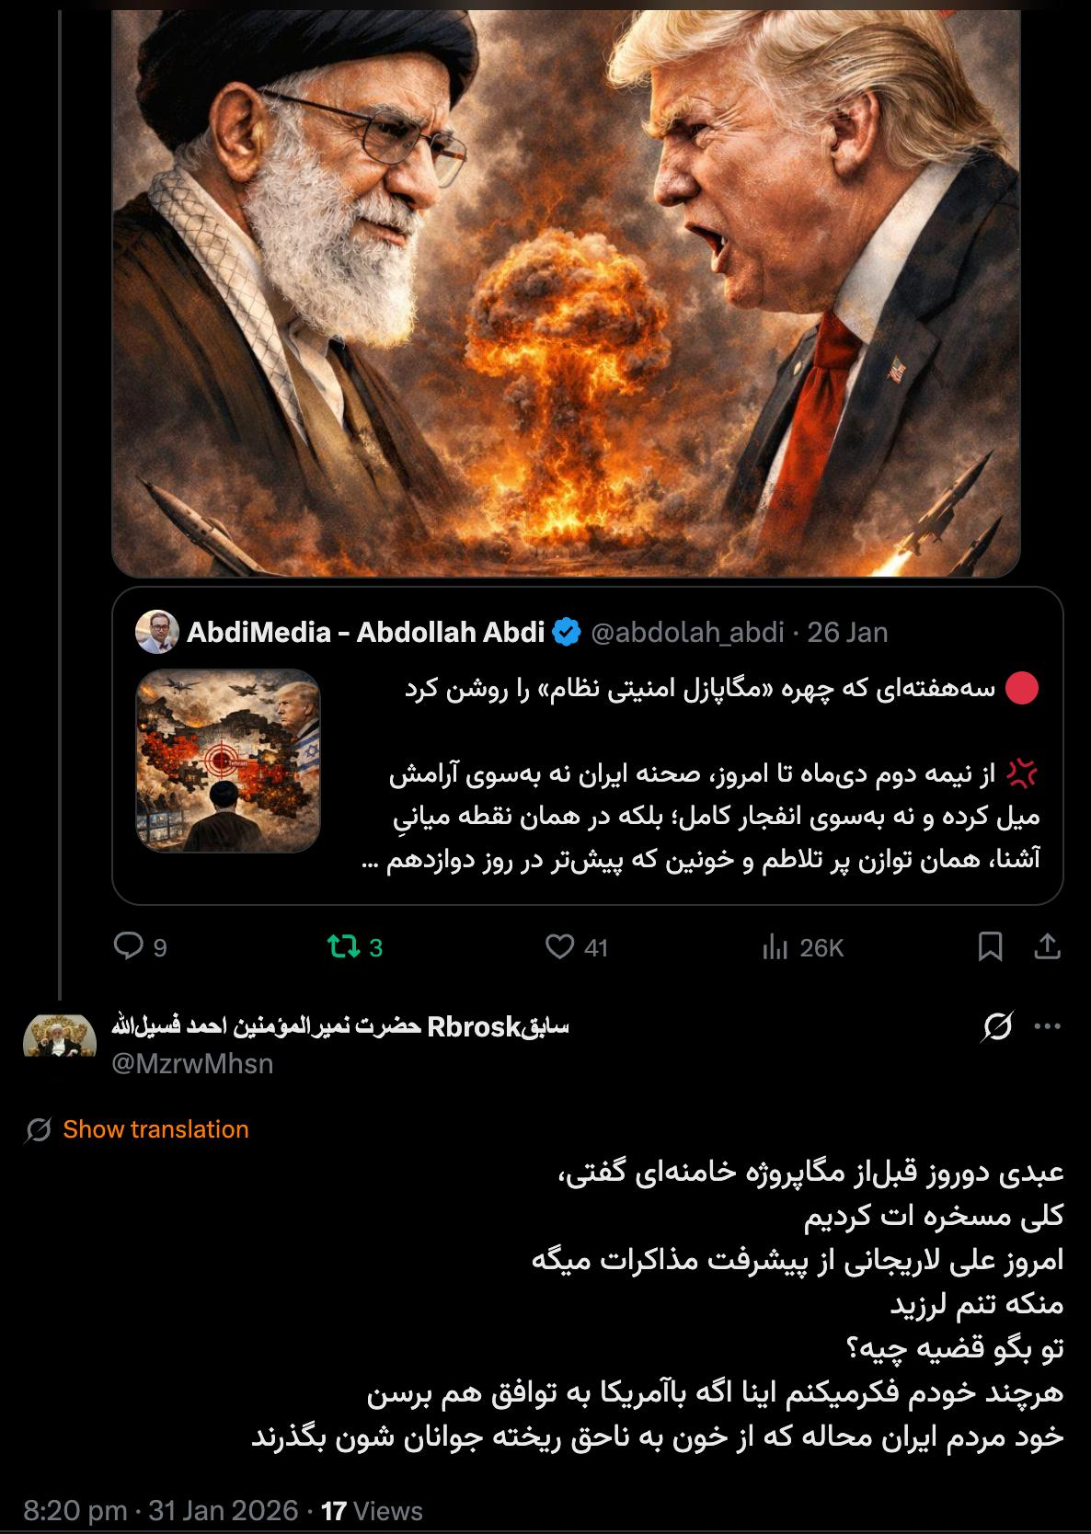Open the @MzrwMhsn profile avatar

click(x=60, y=1036)
